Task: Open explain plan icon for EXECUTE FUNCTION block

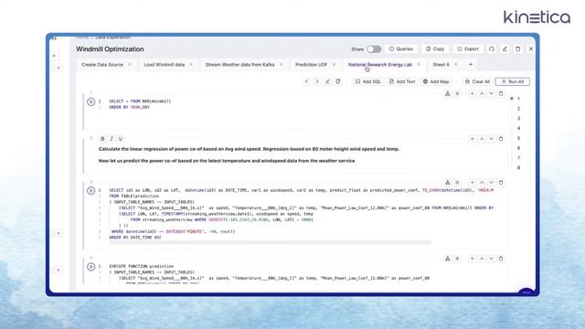Action: (448, 259)
